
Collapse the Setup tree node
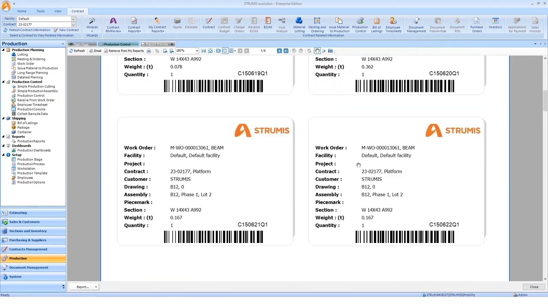pyautogui.click(x=3, y=155)
